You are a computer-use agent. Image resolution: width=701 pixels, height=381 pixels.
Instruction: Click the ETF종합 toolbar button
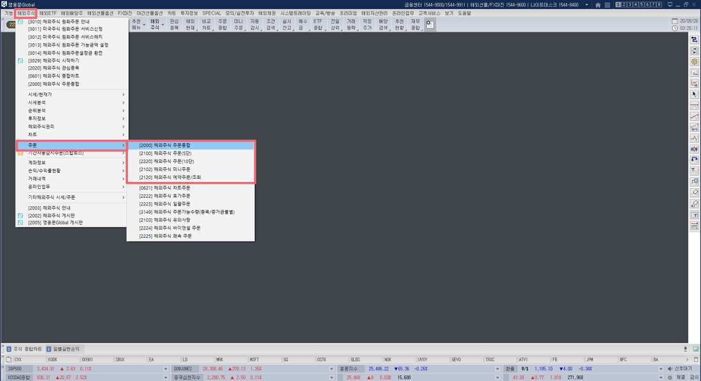click(318, 25)
